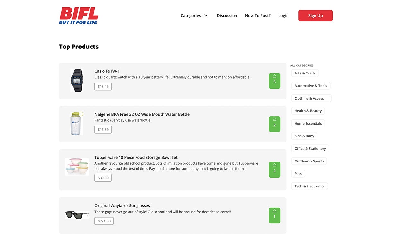This screenshot has width=408, height=244.
Task: Click the Top Products heading
Action: pos(79,47)
